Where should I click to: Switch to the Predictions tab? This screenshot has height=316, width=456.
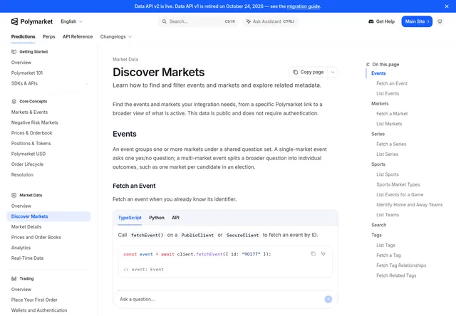click(24, 36)
